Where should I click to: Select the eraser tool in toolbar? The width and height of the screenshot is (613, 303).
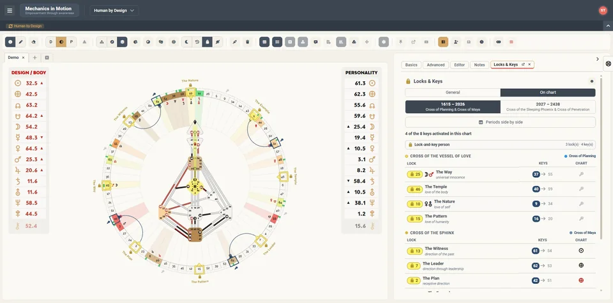(x=34, y=42)
